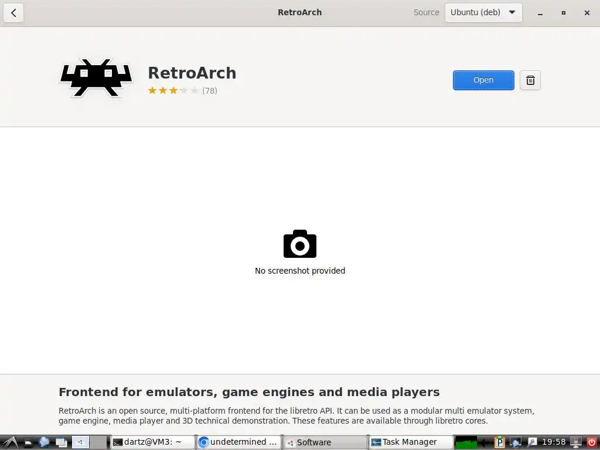This screenshot has height=450, width=600.
Task: Switch to the Task Manager window
Action: [411, 442]
